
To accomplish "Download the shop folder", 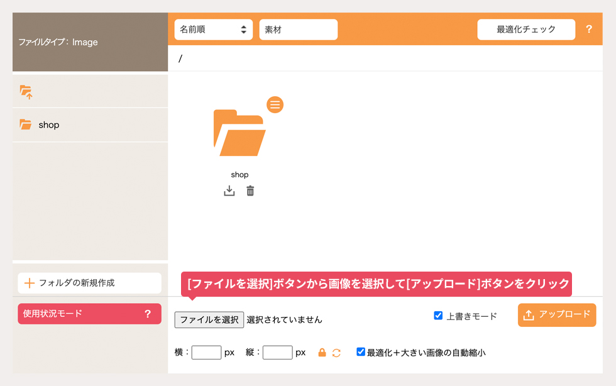I will 229,190.
